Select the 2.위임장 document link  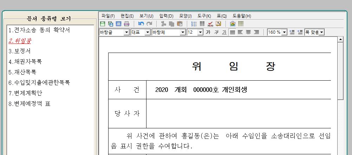(x=20, y=41)
